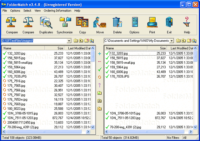Click the Copy toolbar icon
Image resolution: width=200 pixels, height=141 pixels.
(x=82, y=25)
